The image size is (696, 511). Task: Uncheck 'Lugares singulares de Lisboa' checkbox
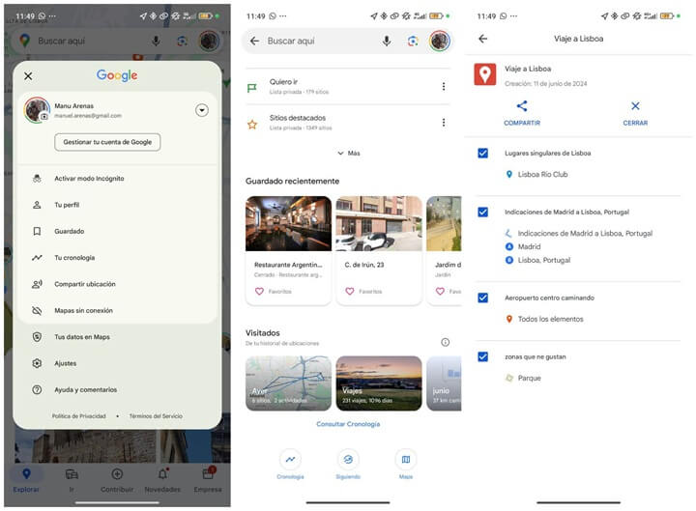point(483,153)
